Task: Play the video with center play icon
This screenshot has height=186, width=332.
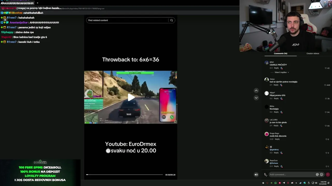Action: pos(131,97)
